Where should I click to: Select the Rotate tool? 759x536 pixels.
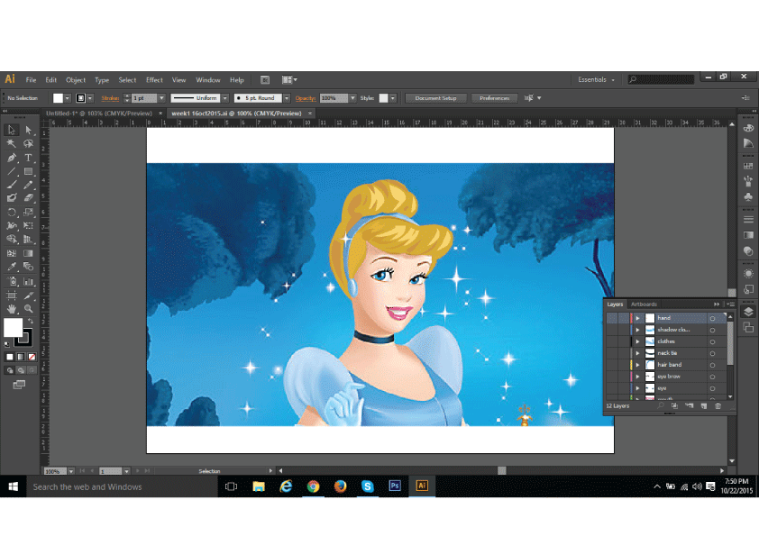coord(12,212)
